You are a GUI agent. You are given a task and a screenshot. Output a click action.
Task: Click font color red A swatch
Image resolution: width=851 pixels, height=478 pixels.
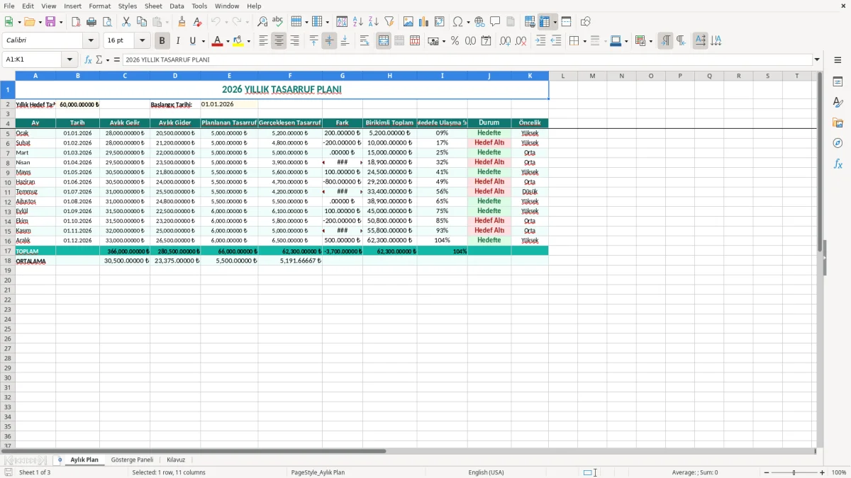pyautogui.click(x=217, y=41)
